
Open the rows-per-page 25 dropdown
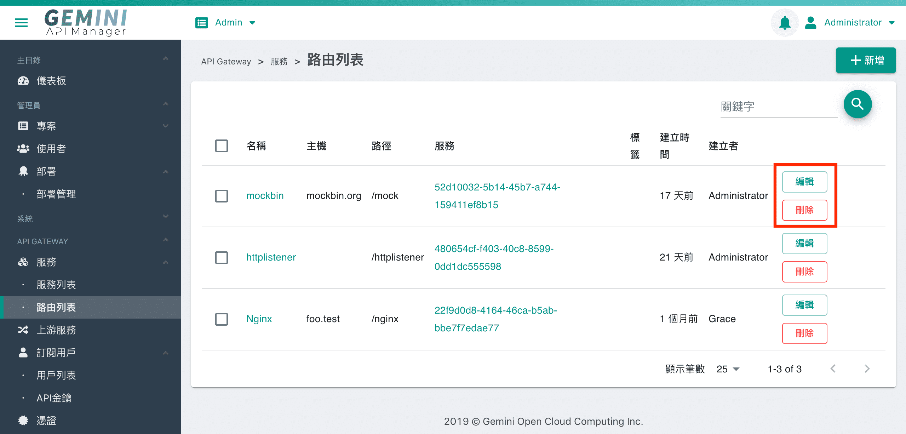tap(728, 369)
